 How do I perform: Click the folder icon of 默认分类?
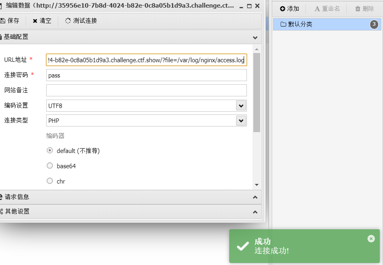pyautogui.click(x=283, y=24)
